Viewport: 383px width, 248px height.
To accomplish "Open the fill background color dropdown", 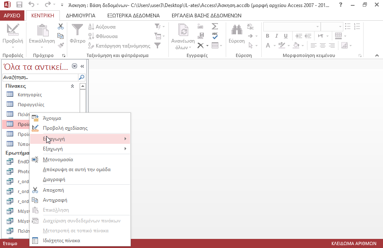I will click(x=303, y=46).
